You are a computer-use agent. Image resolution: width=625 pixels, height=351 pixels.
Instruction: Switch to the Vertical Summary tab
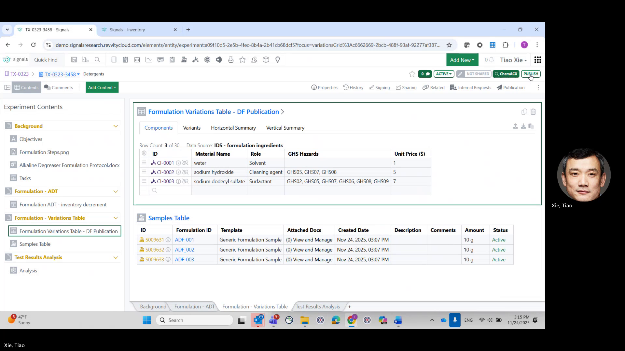click(285, 128)
